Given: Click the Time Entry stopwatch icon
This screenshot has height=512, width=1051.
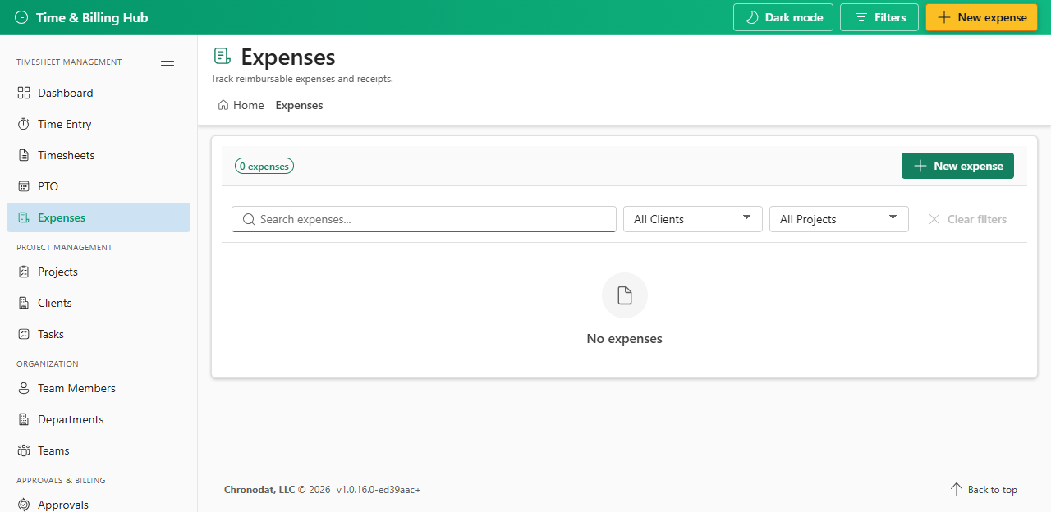Looking at the screenshot, I should click(24, 124).
